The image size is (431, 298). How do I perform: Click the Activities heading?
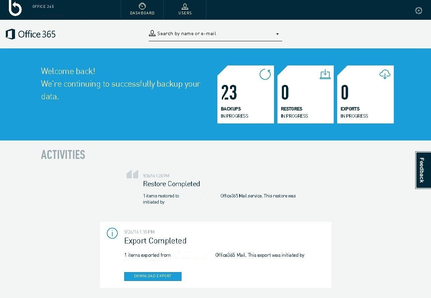63,155
